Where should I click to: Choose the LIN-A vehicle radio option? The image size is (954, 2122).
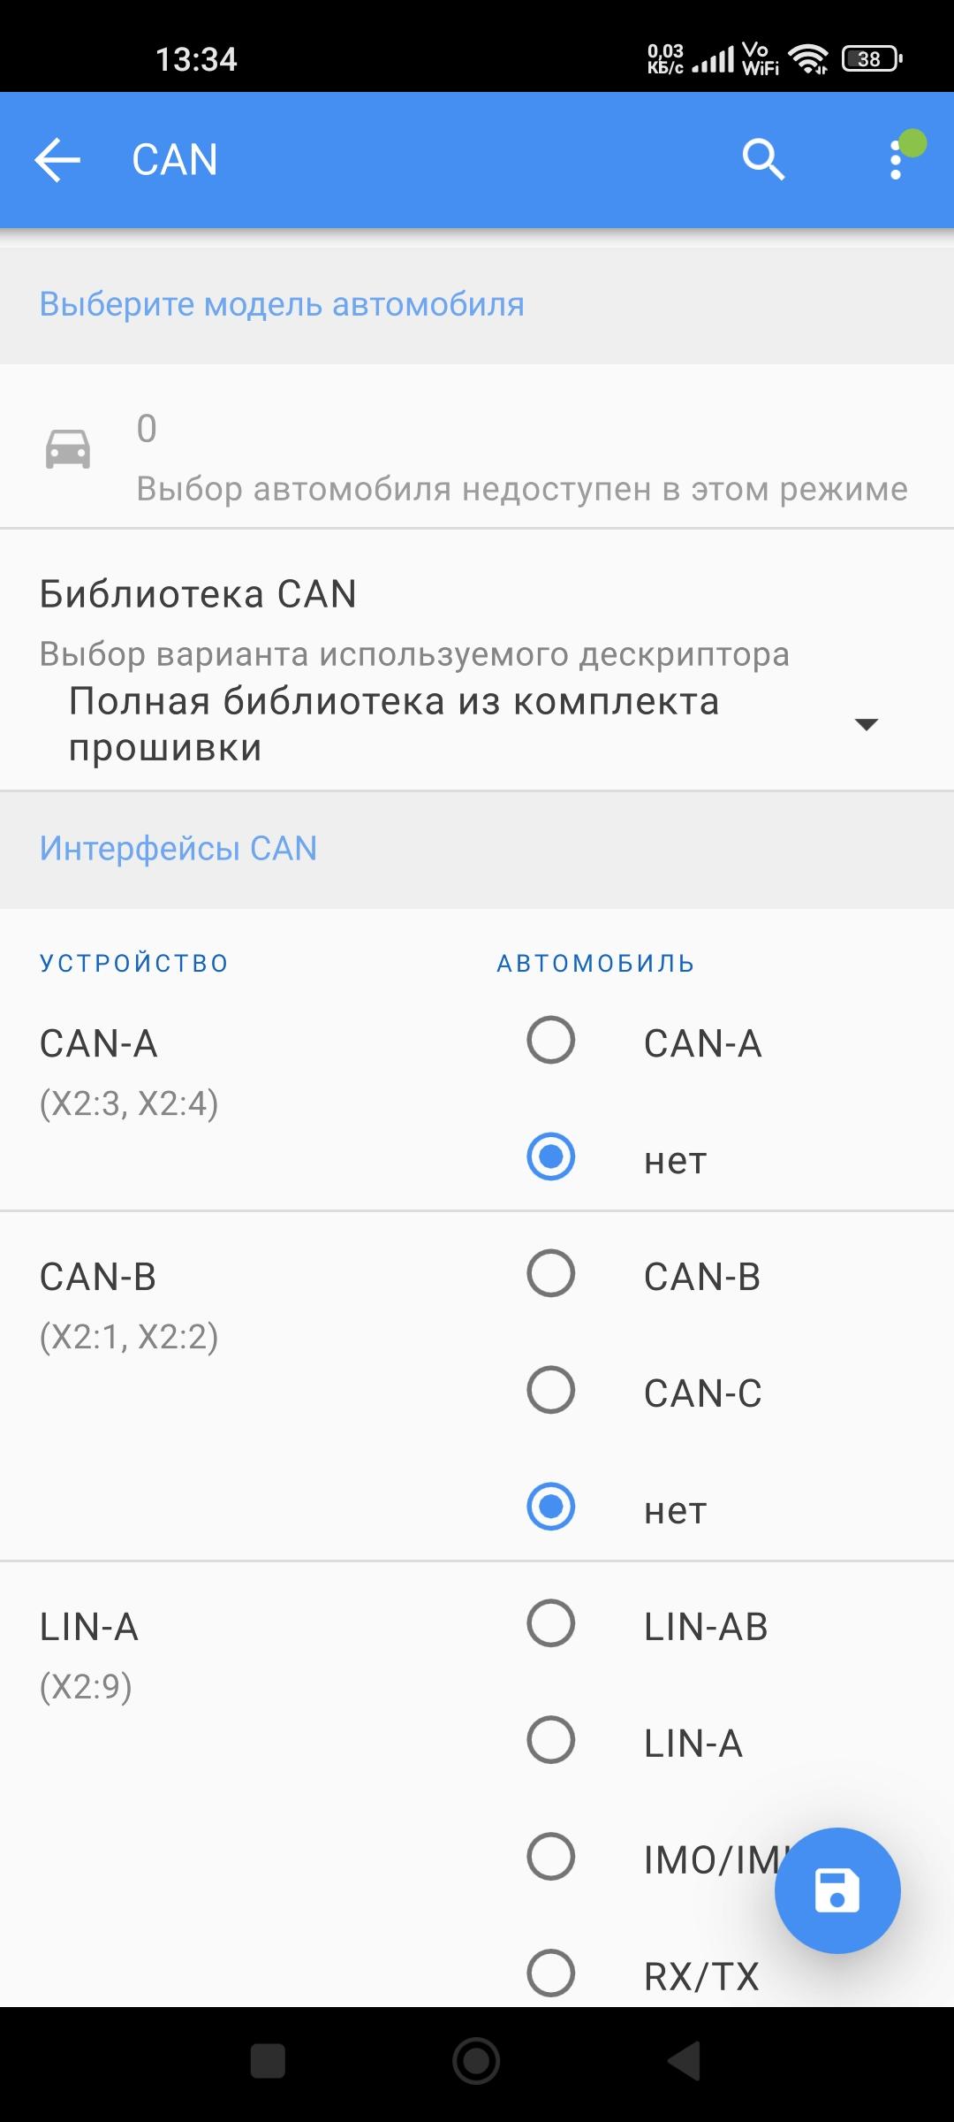click(551, 1740)
